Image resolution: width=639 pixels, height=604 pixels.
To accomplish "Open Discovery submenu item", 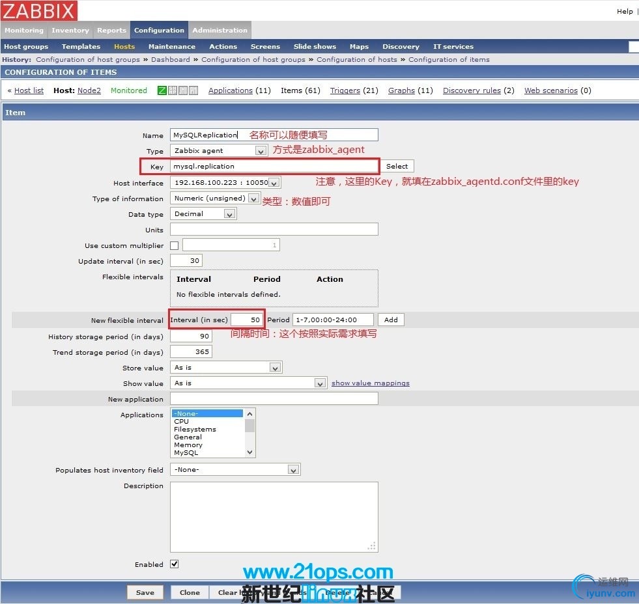I will coord(401,46).
